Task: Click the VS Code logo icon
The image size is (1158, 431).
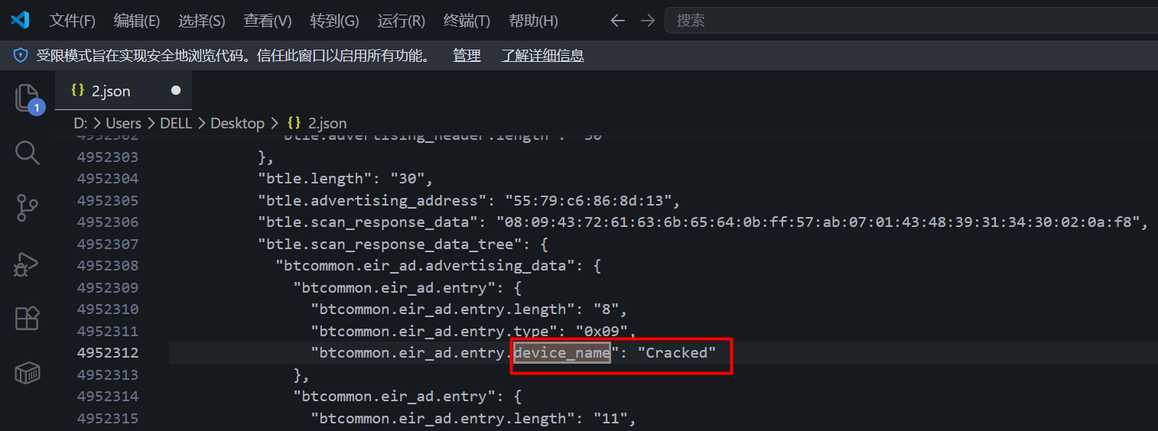Action: tap(20, 21)
